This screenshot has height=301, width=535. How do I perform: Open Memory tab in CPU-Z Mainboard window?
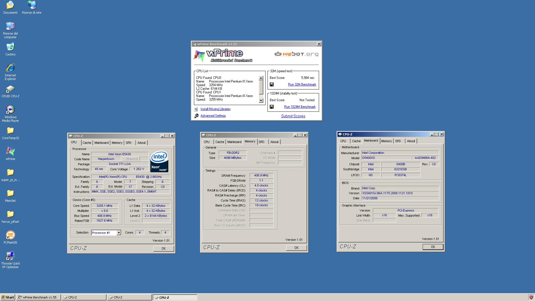tap(386, 141)
